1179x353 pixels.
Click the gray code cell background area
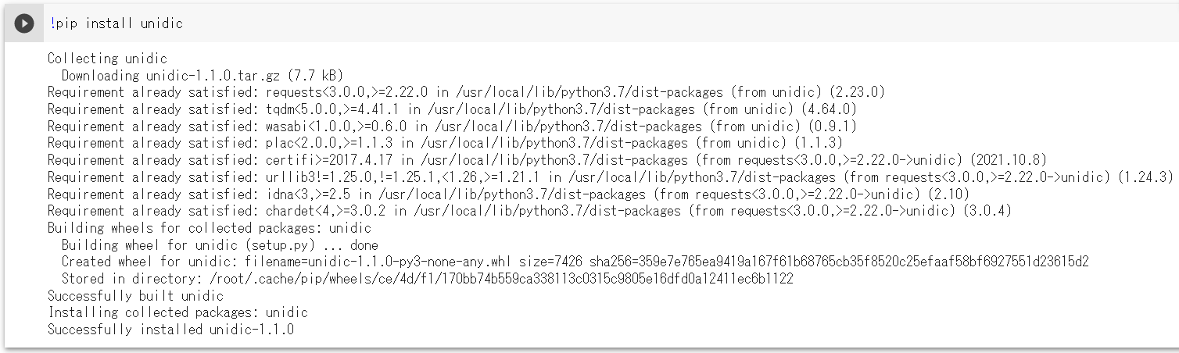tap(680, 23)
